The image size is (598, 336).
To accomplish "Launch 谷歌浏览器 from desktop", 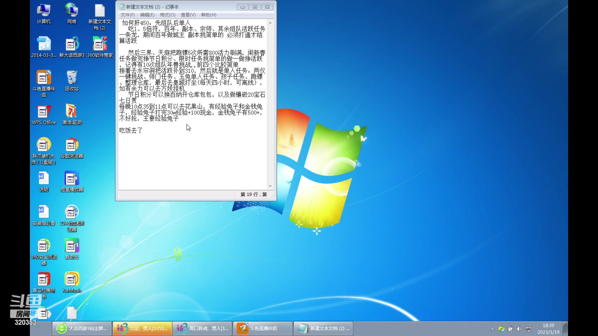I will tap(72, 148).
